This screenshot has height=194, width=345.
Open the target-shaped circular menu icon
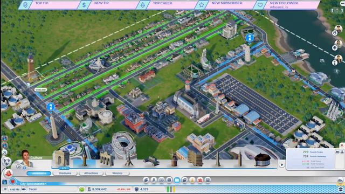(162, 180)
